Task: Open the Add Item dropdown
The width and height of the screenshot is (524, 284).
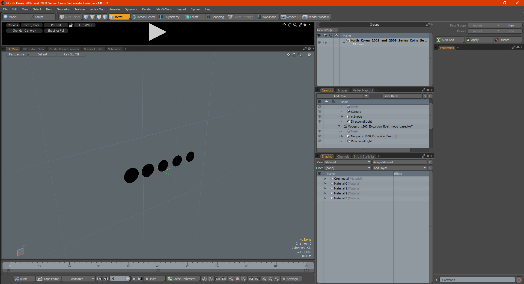Action: [x=343, y=96]
